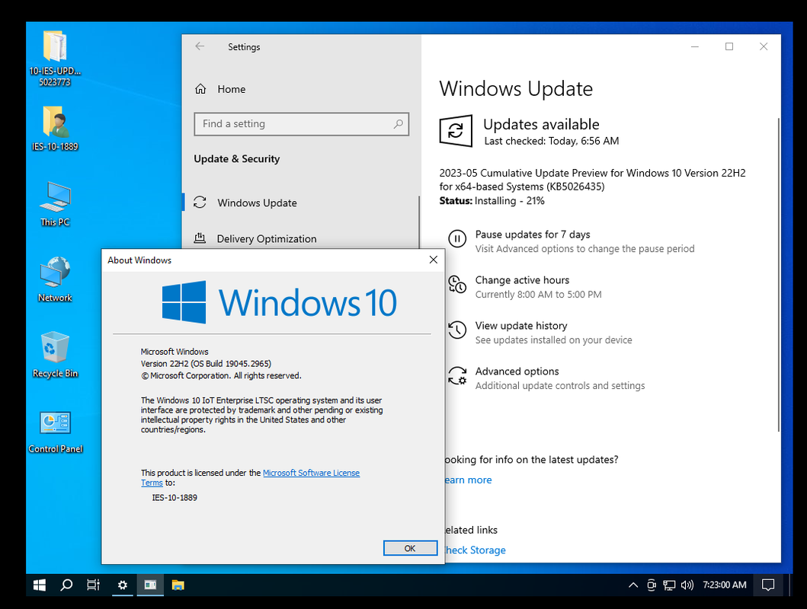Click the licensee name IES-10-1889 in dialog
Screen dimensions: 807x609
[x=175, y=498]
